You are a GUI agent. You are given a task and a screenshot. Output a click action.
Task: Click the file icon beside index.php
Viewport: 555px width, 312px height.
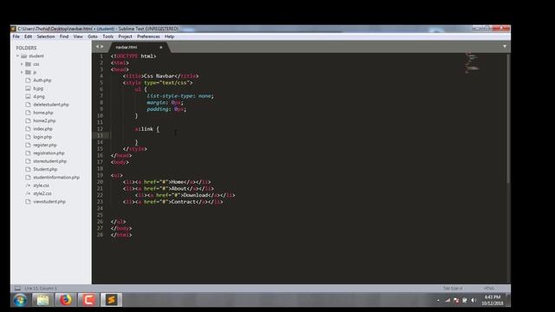[x=28, y=129]
